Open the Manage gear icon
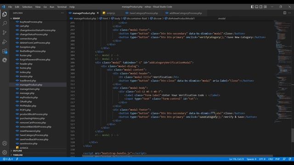Viewport: 294px width, 165px height. (x=5, y=152)
